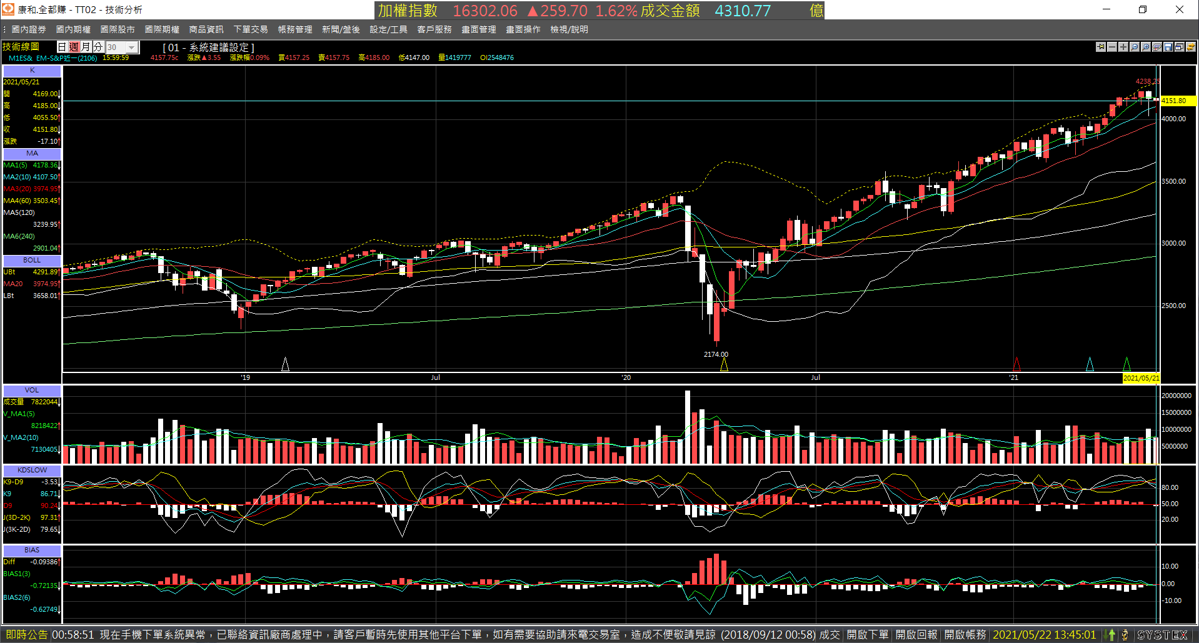The width and height of the screenshot is (1199, 643).
Task: Click the yellow triangle marker at 2174 low
Action: [724, 364]
